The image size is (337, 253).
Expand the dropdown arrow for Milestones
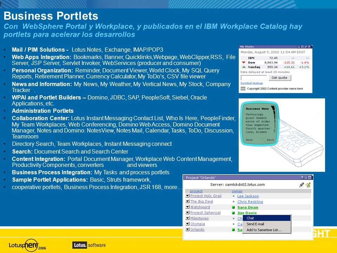[x=187, y=218]
